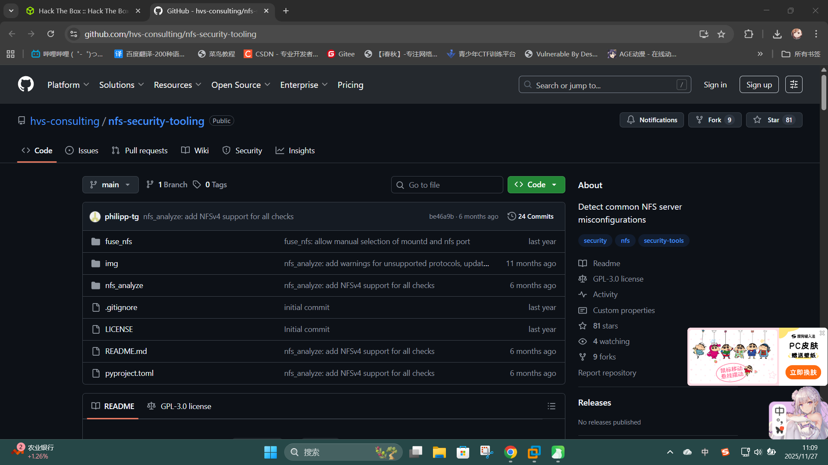
Task: Star the nfs-security-tooling repository
Action: [774, 120]
